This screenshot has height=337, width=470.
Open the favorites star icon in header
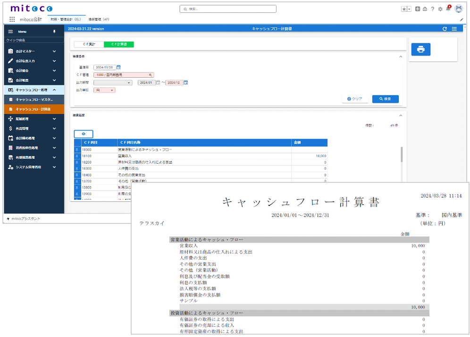pos(404,9)
